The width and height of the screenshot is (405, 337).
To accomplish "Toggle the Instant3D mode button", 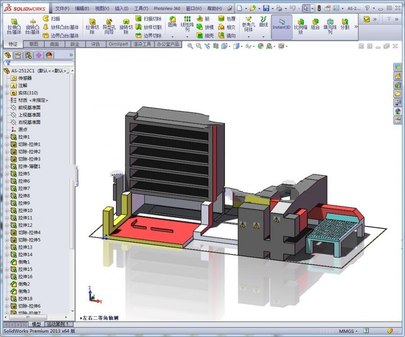I will point(282,27).
